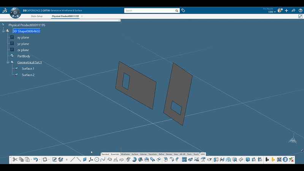This screenshot has width=304, height=171.
Task: Open the Touch toolbar tab
Action: [196, 154]
